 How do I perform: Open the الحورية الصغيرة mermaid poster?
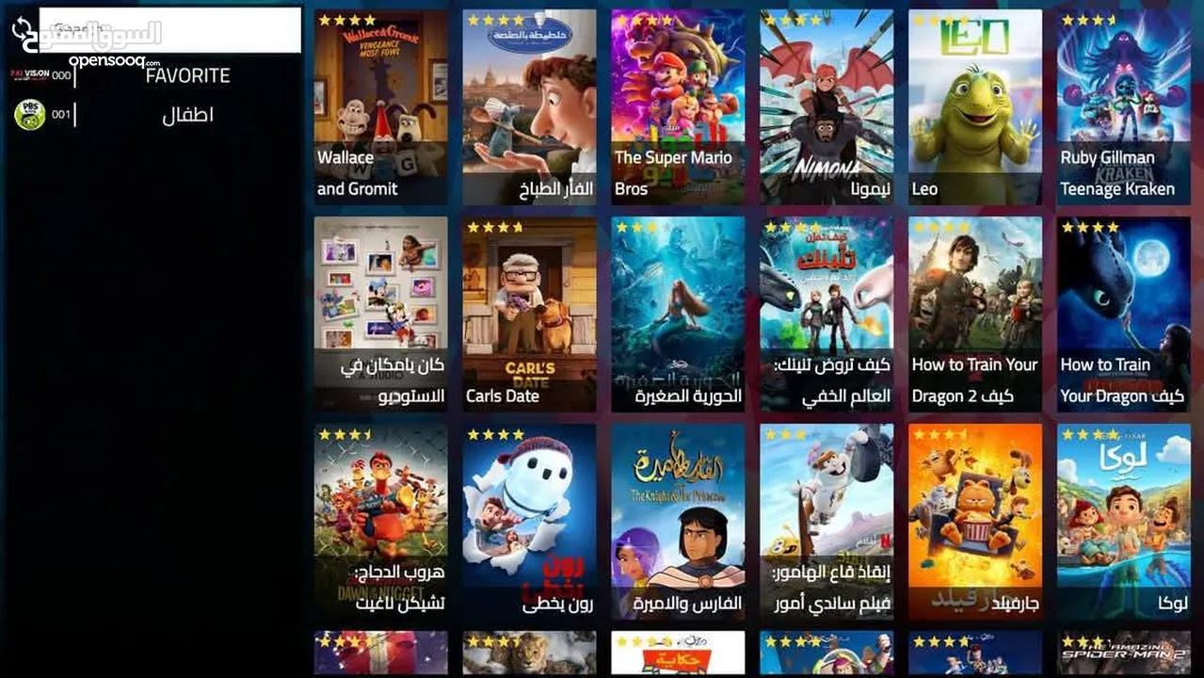(678, 315)
